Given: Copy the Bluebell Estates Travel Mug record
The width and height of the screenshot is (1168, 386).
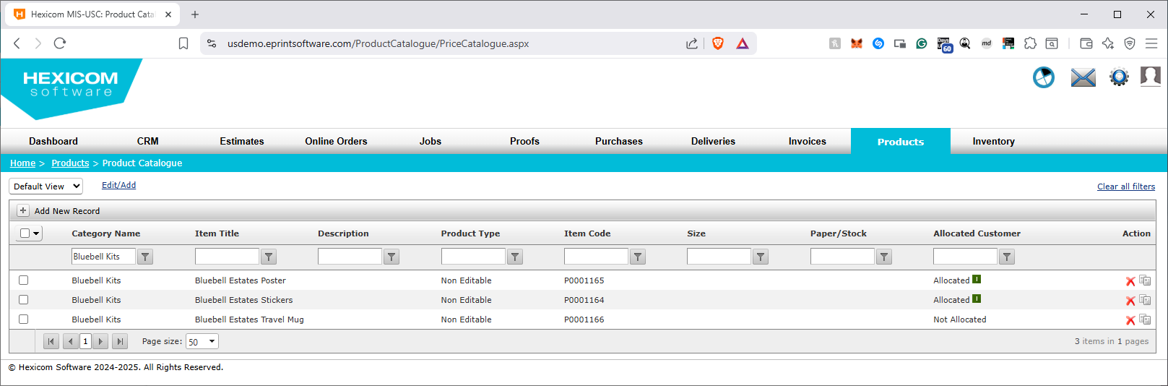Looking at the screenshot, I should coord(1145,319).
